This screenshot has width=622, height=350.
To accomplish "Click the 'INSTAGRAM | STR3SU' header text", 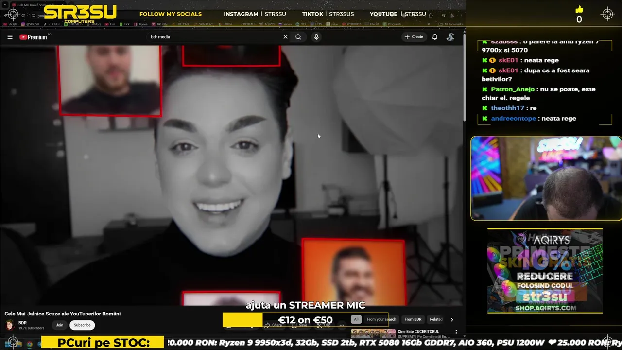I will [255, 14].
